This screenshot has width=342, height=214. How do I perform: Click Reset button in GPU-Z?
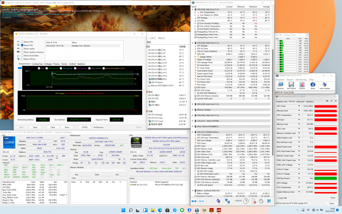332,198
